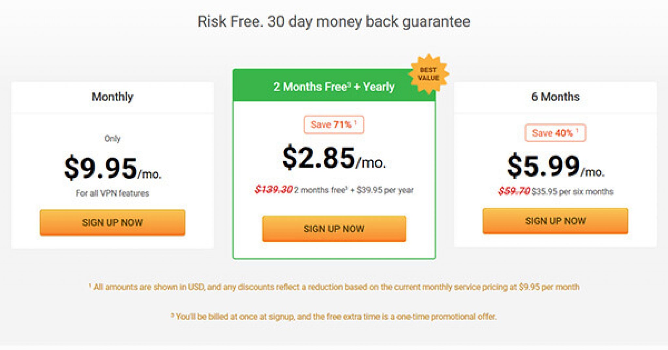
Task: Click the one-time promotional offer footnote
Action: (x=334, y=316)
